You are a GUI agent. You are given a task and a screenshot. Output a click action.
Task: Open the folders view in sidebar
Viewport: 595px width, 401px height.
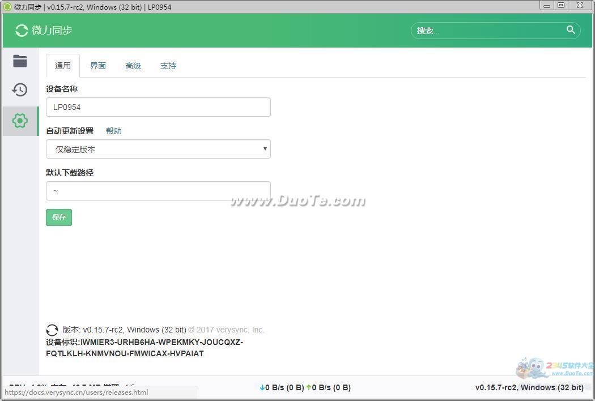click(20, 61)
